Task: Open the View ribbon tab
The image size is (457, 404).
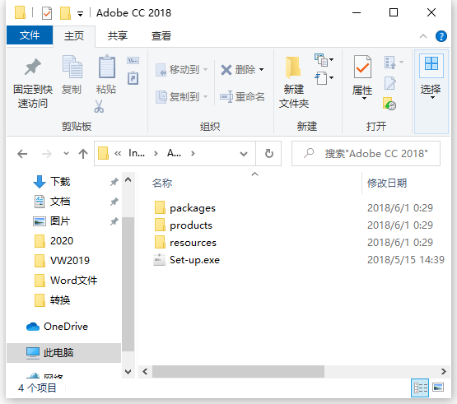Action: tap(161, 36)
